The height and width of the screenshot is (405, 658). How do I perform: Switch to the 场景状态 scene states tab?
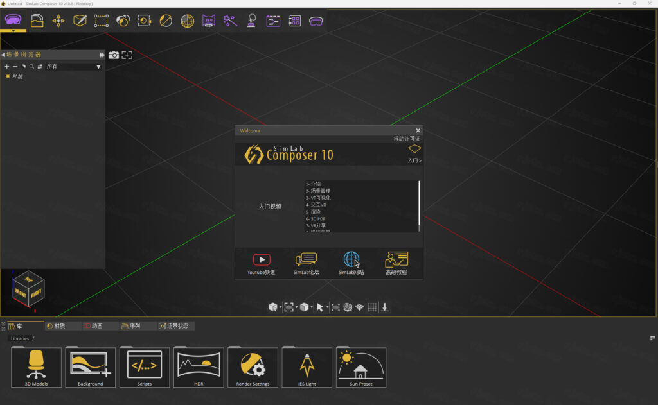pyautogui.click(x=176, y=326)
